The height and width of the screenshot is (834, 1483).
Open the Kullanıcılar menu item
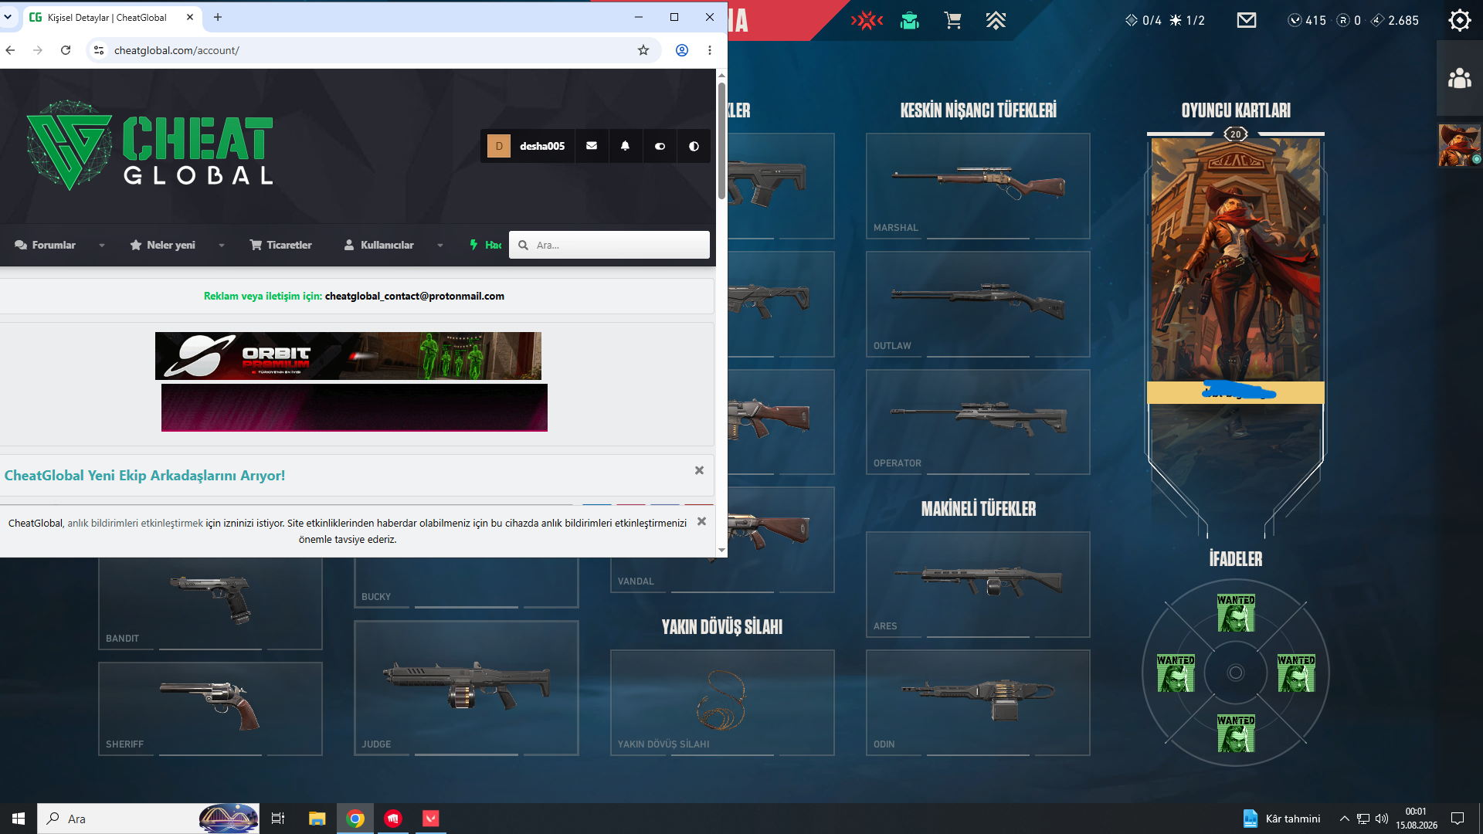tap(379, 246)
